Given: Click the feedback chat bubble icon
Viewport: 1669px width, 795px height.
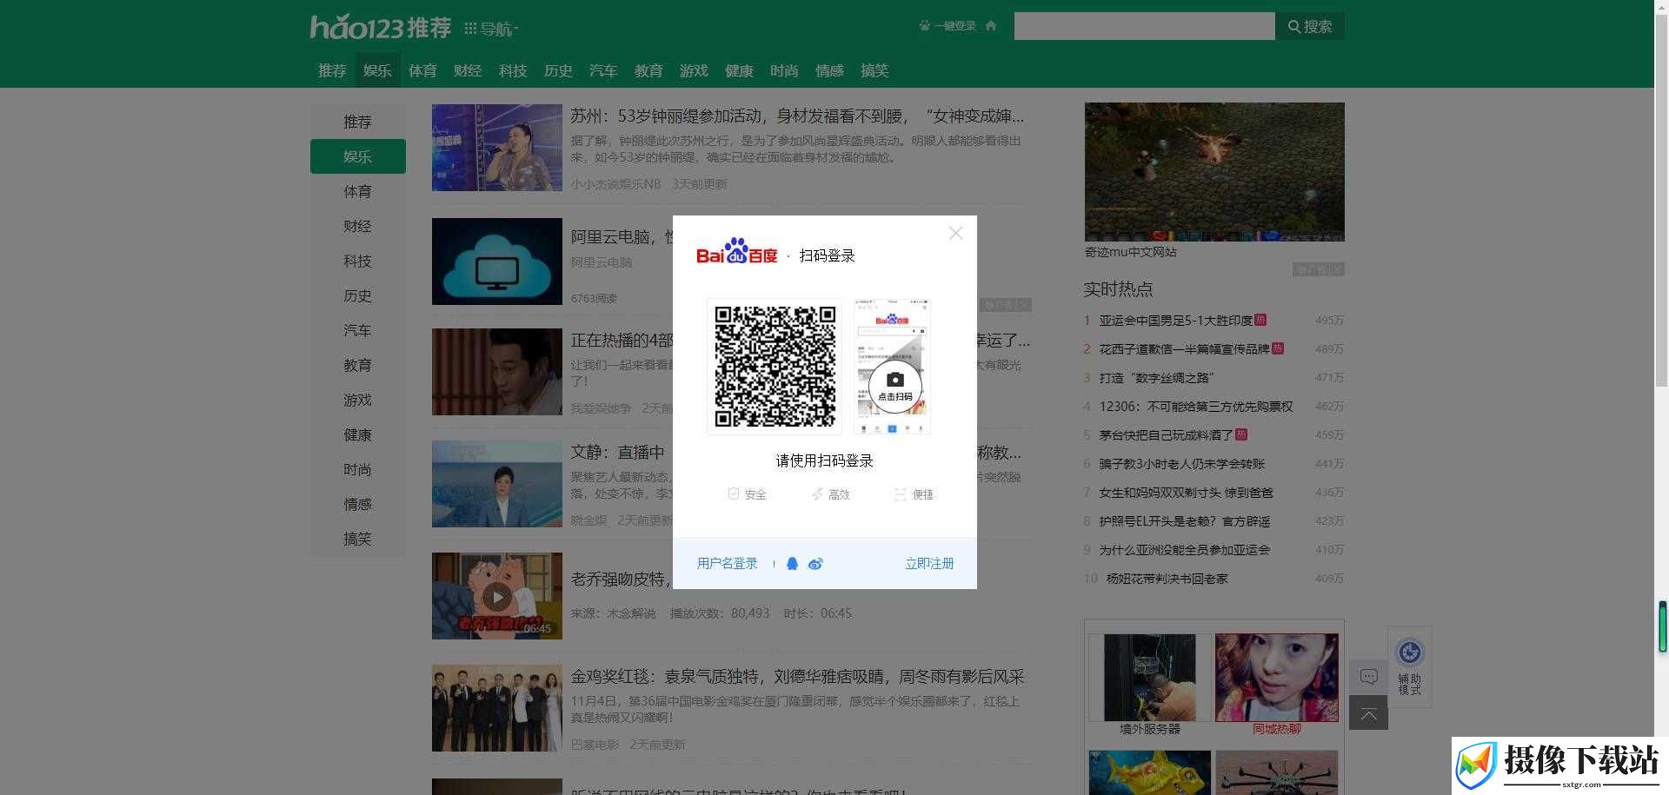Looking at the screenshot, I should point(1368,677).
